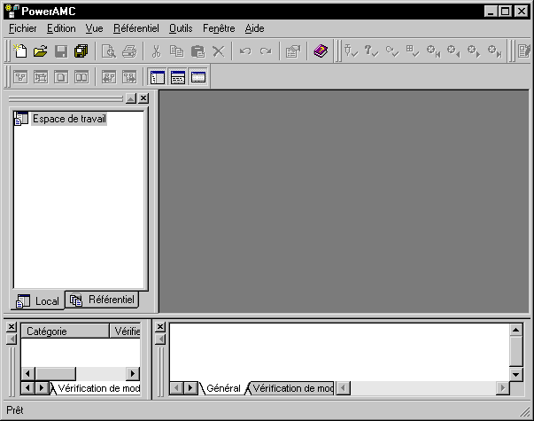This screenshot has height=421, width=534.
Task: Open the Outils menu
Action: (181, 28)
